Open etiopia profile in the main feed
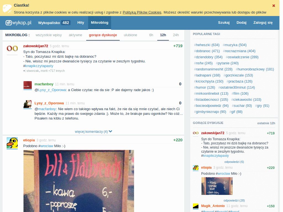This screenshot has height=212, width=283. tap(29, 140)
